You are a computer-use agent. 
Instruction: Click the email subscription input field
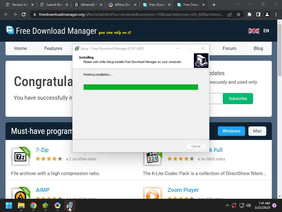(216, 99)
